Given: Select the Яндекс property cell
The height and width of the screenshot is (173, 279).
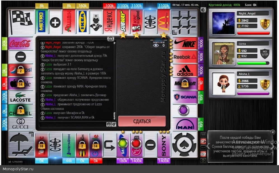Looking at the screenshot, I should pos(110,22).
